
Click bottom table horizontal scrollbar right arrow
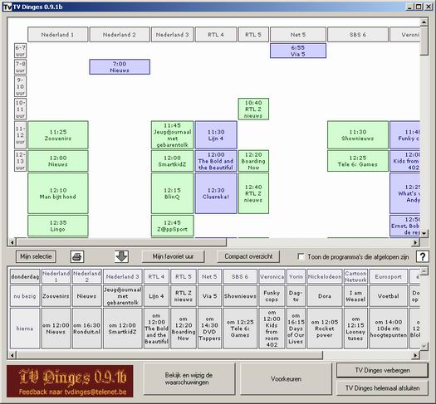[x=415, y=355]
